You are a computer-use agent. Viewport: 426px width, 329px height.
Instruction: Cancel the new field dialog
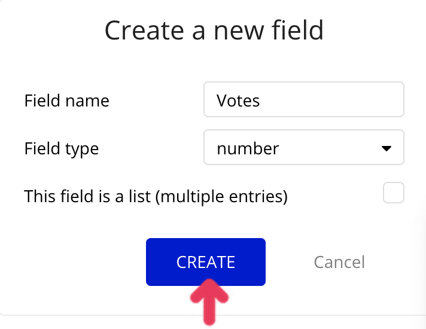coord(339,262)
